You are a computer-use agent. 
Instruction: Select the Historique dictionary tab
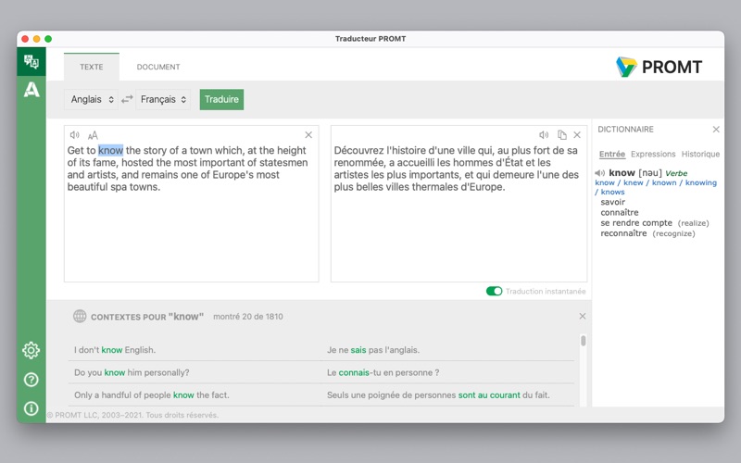pyautogui.click(x=700, y=154)
